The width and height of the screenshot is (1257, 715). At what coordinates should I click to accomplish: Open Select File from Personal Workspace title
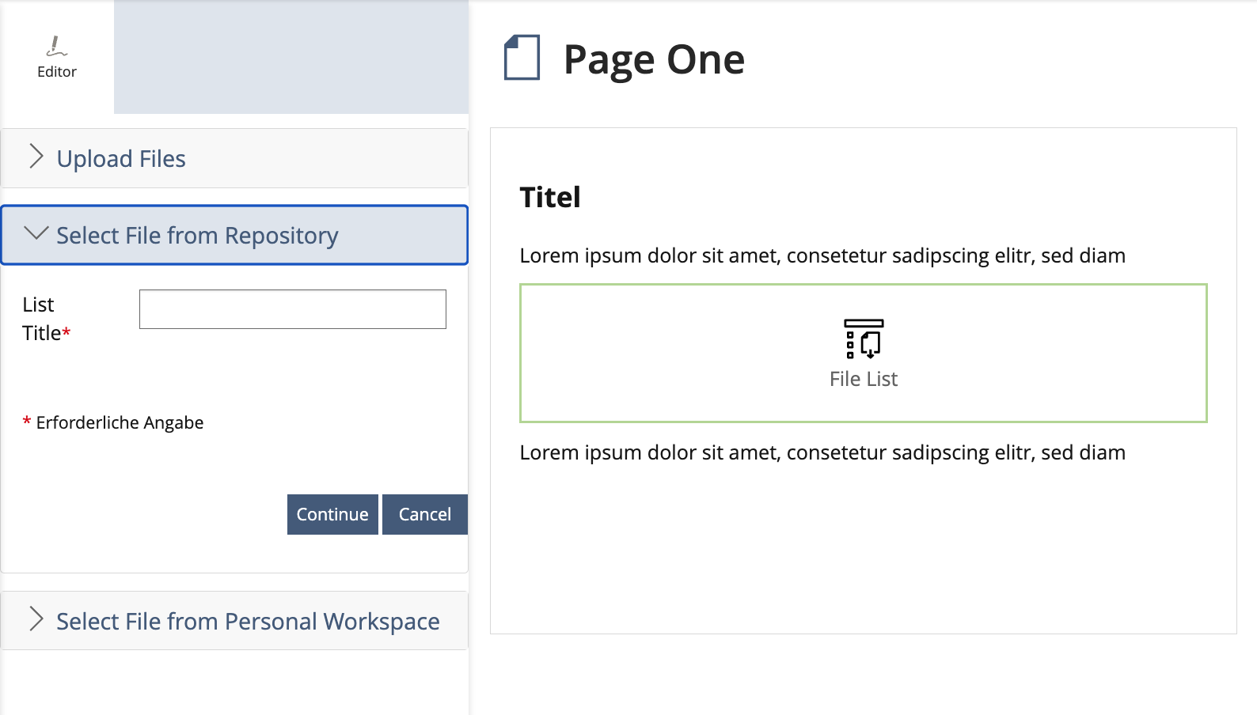click(248, 622)
